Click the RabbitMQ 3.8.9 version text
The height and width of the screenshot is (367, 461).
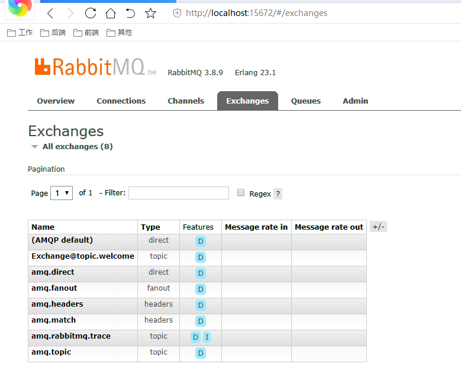pos(195,73)
